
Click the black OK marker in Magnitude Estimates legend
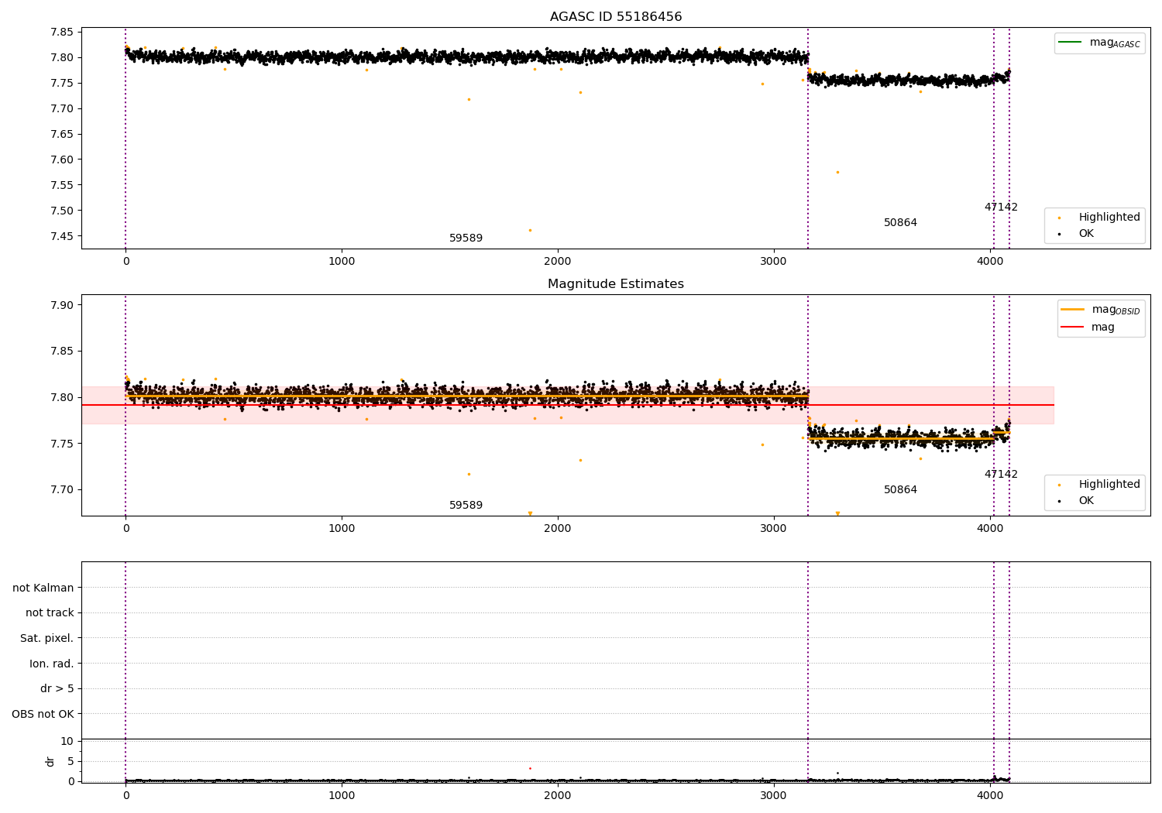click(1059, 501)
